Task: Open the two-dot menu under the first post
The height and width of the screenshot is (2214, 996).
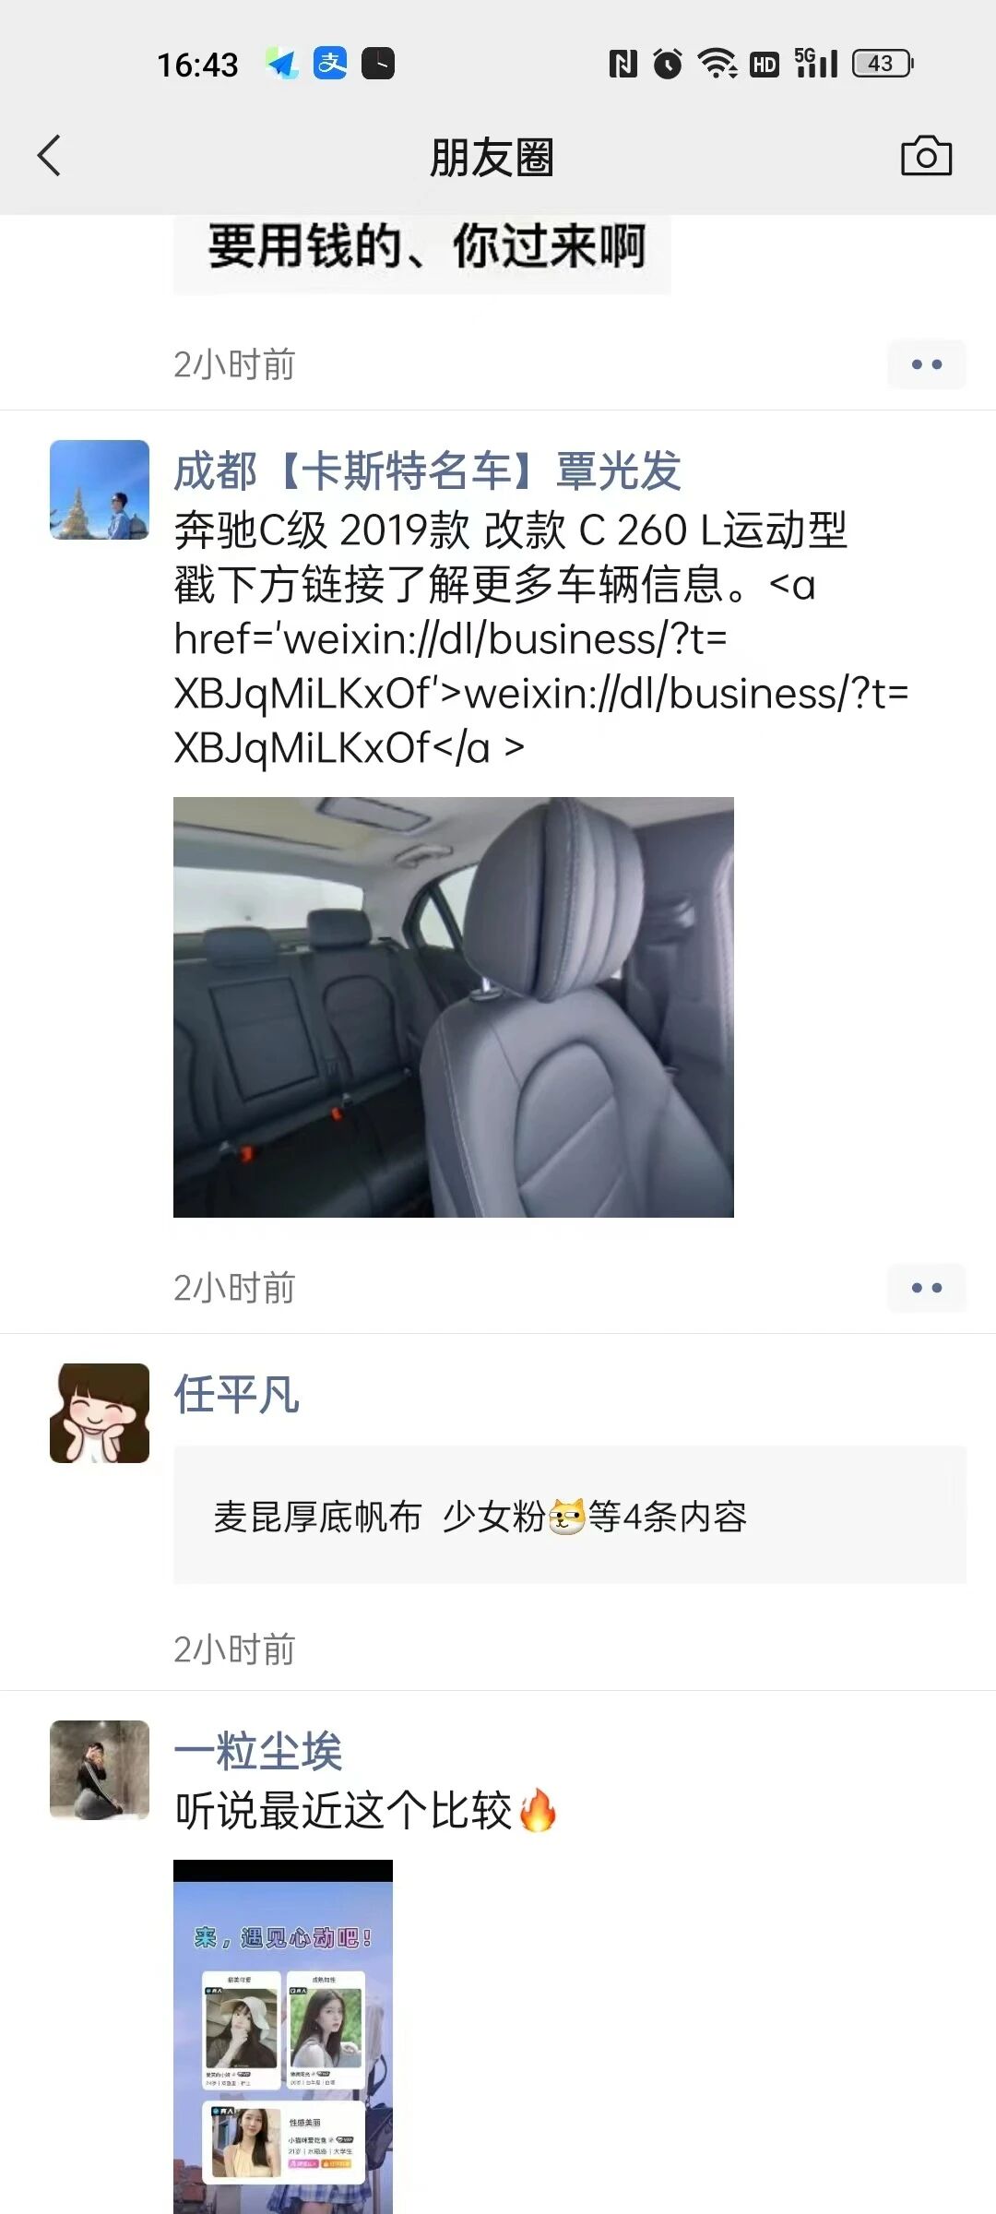Action: point(926,364)
